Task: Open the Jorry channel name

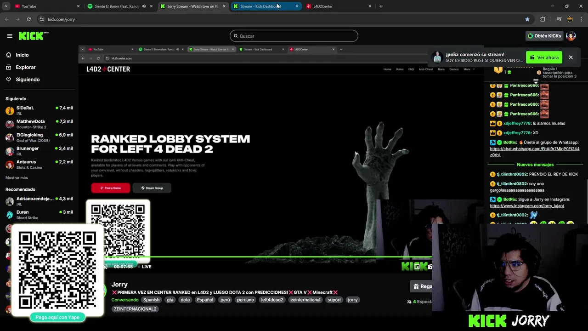Action: (x=119, y=285)
